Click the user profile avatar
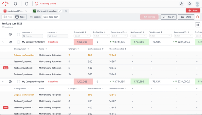Screen dimensions: 202x115 coord(197,4)
